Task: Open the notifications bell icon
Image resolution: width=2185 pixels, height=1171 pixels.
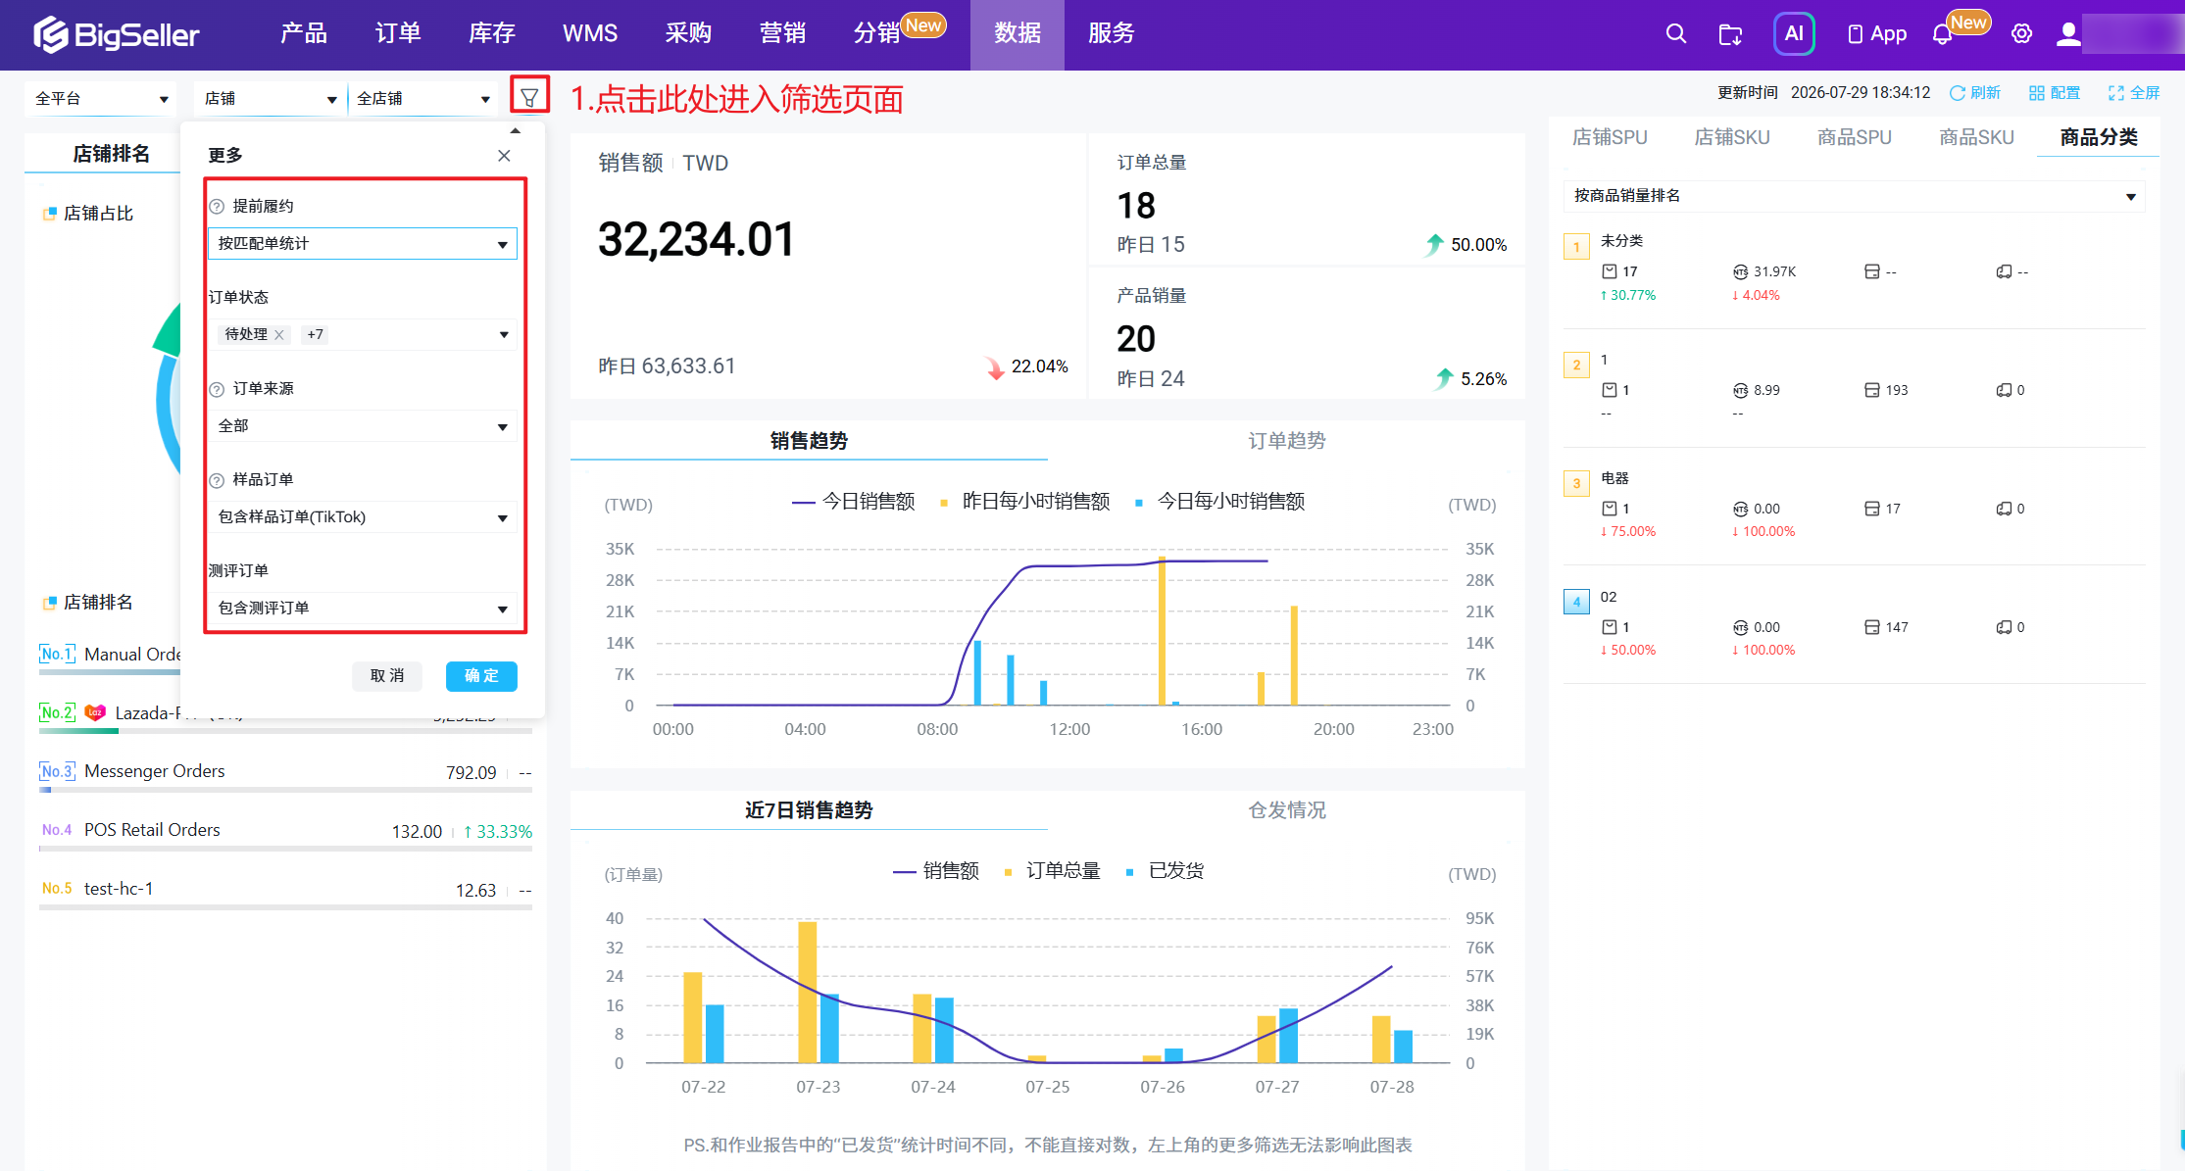Action: [1942, 34]
